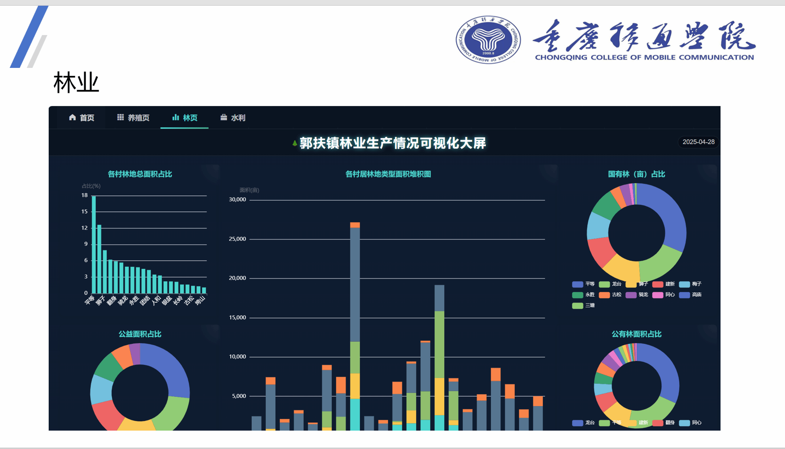The width and height of the screenshot is (785, 449).
Task: Click the 各村居林地类型面积堆积图 chart title
Action: point(388,174)
